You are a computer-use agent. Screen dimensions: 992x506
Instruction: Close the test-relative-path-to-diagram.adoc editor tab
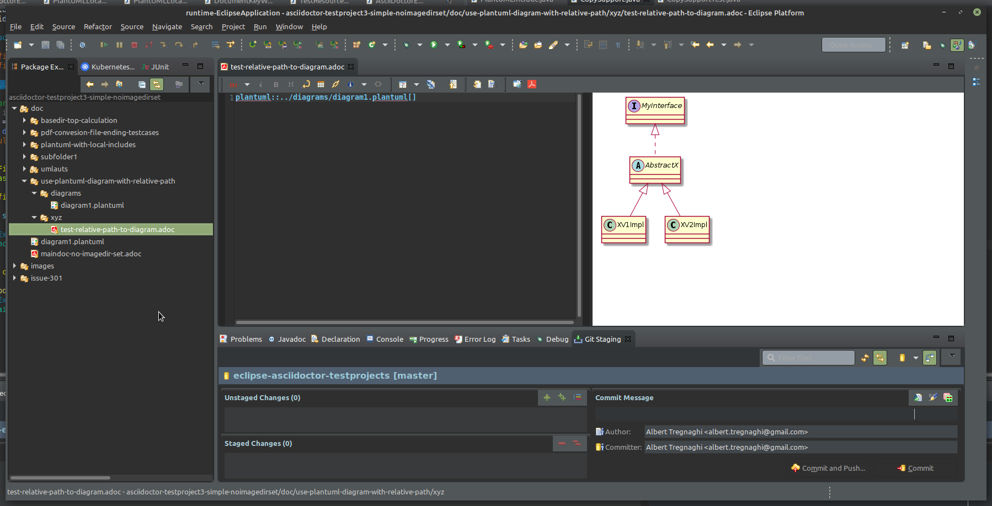coord(351,67)
